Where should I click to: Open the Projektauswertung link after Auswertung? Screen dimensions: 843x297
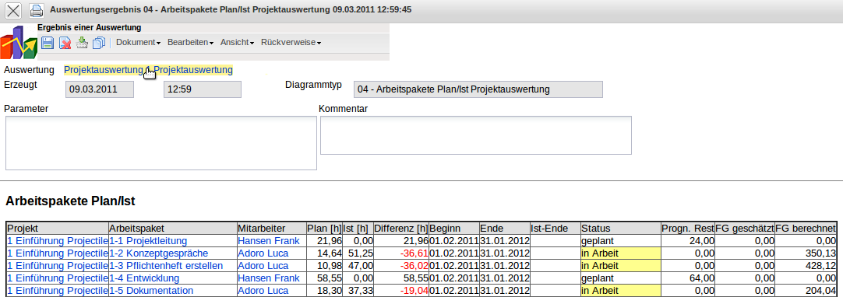(148, 70)
